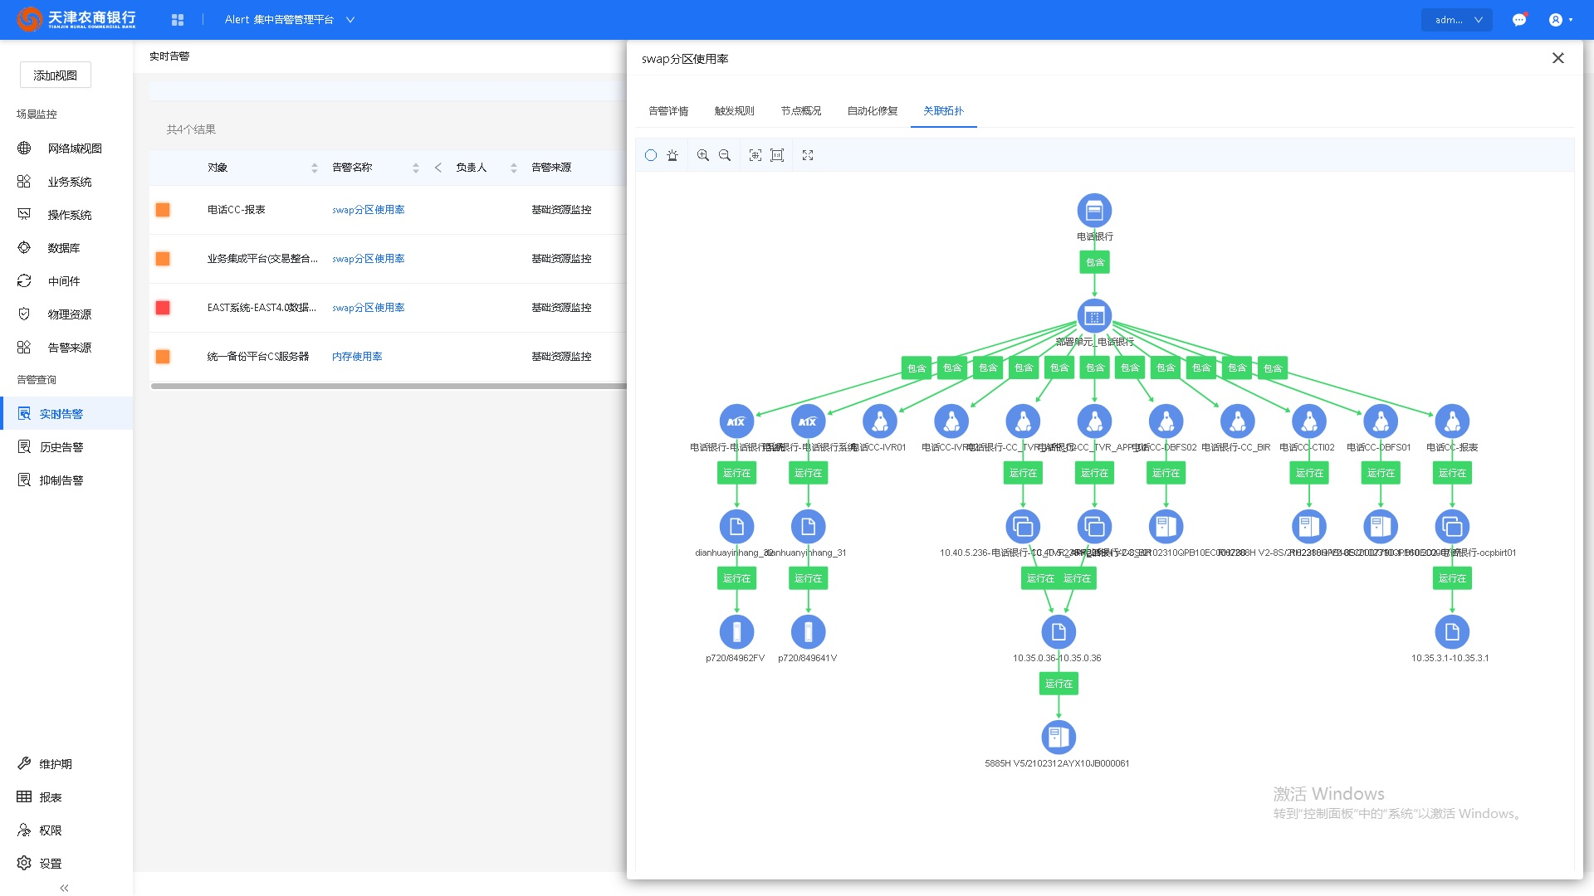Toggle the circle radio icon in topology toolbar
The height and width of the screenshot is (896, 1594).
point(651,155)
